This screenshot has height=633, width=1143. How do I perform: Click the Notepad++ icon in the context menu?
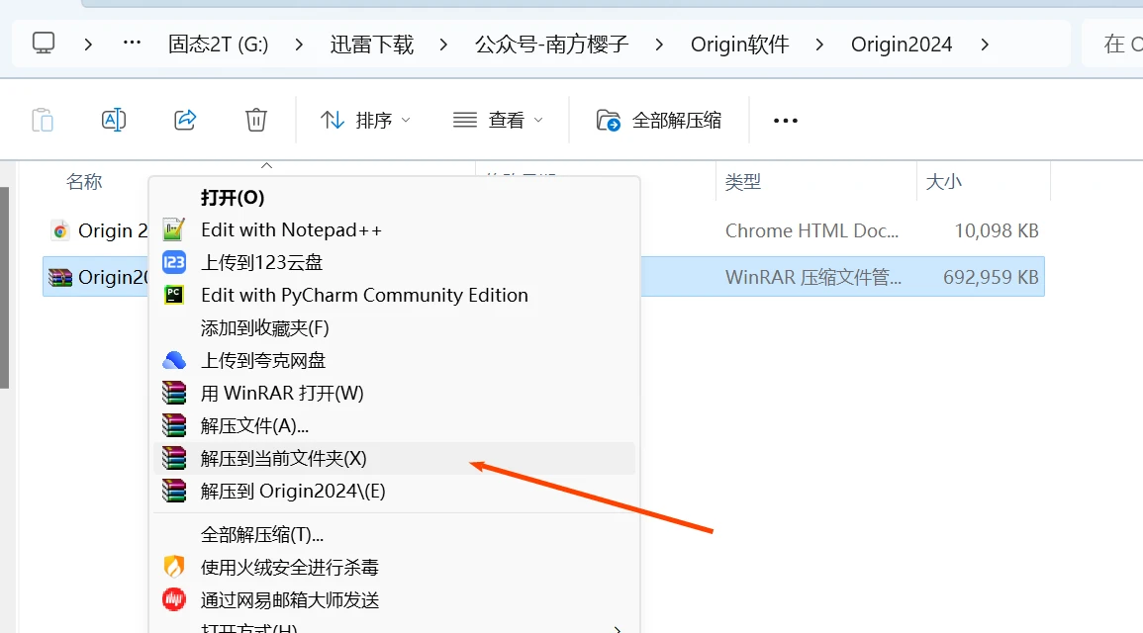[x=174, y=229]
